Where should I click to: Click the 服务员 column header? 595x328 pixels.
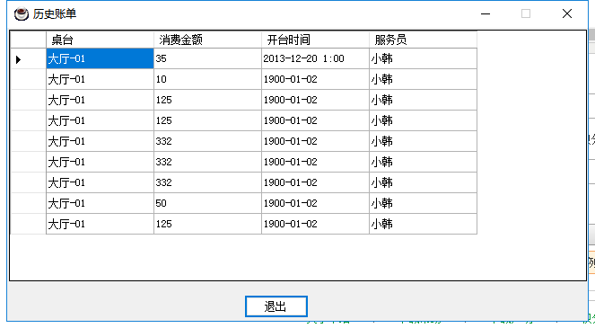coord(423,40)
